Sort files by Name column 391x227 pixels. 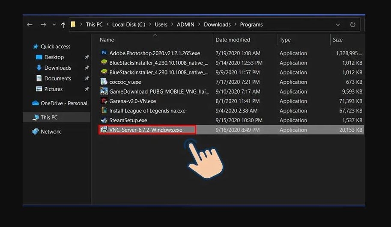point(107,40)
